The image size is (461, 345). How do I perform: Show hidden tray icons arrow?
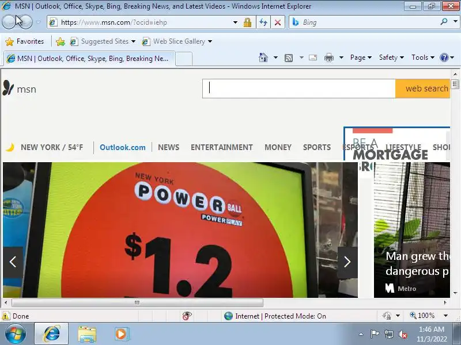(x=361, y=334)
